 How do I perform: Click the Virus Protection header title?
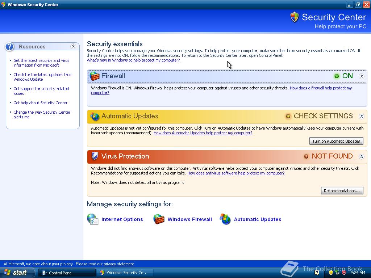coord(125,156)
